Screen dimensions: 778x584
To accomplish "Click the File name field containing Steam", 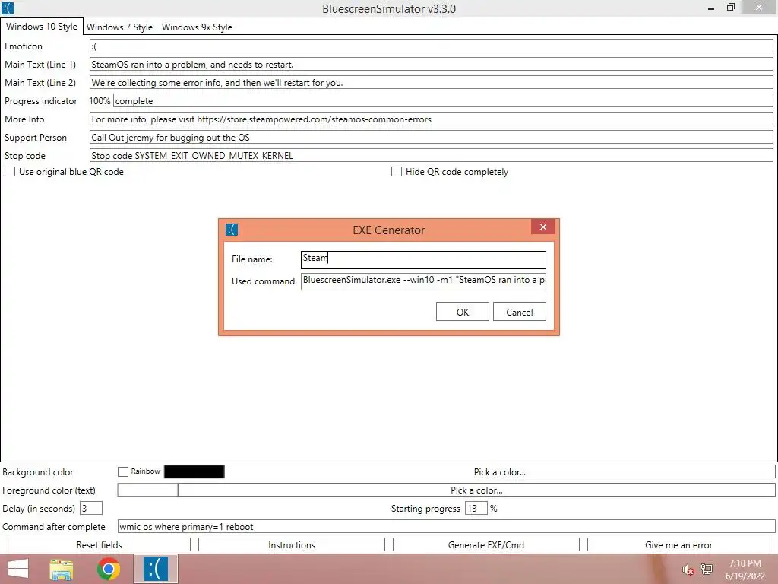I will [423, 260].
